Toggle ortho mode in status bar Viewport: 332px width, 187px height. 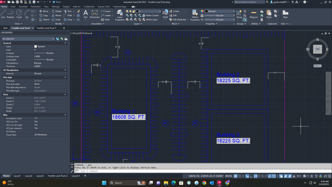[251, 176]
